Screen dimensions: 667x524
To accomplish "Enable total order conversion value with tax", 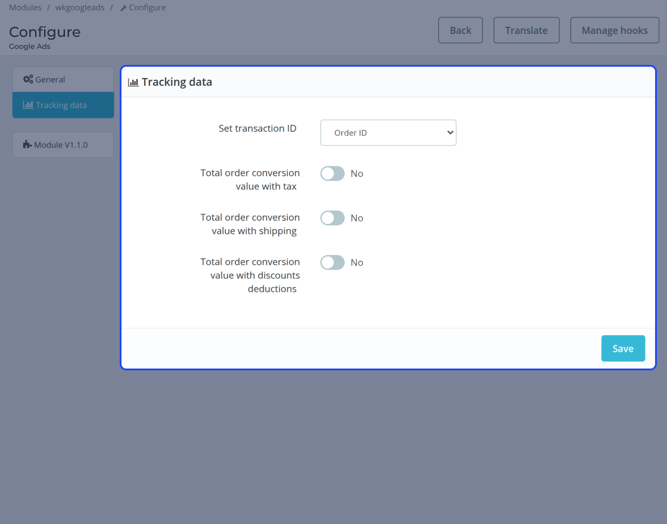I will pyautogui.click(x=332, y=173).
